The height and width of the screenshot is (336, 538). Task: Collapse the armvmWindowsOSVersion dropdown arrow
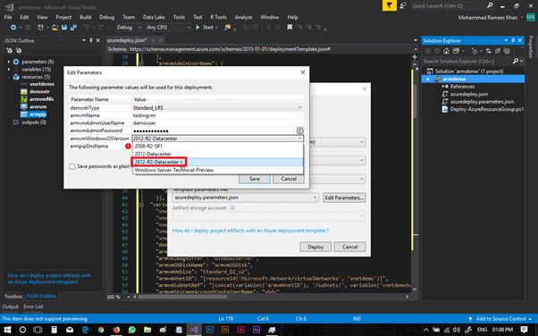point(300,139)
